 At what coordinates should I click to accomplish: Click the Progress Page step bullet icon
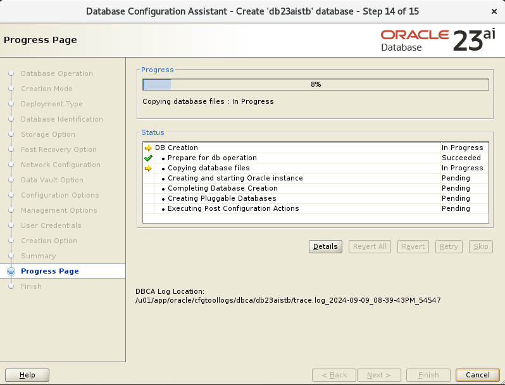coord(11,271)
